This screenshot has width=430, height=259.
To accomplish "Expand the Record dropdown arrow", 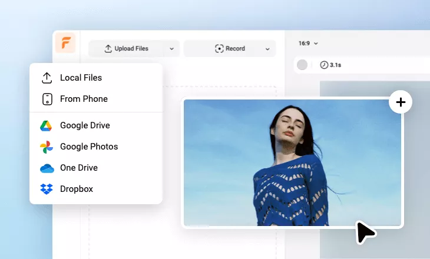I will (x=267, y=49).
